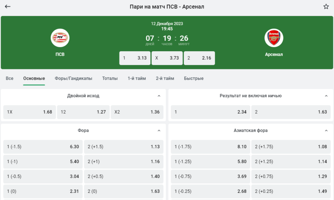Select Asian handicap 1 (-1.25) at 5.80

(210, 162)
